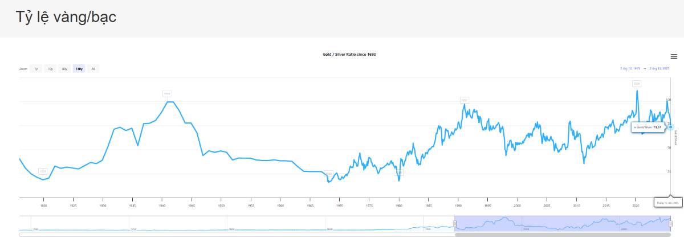Edit the start date 1915 field

[x=630, y=68]
